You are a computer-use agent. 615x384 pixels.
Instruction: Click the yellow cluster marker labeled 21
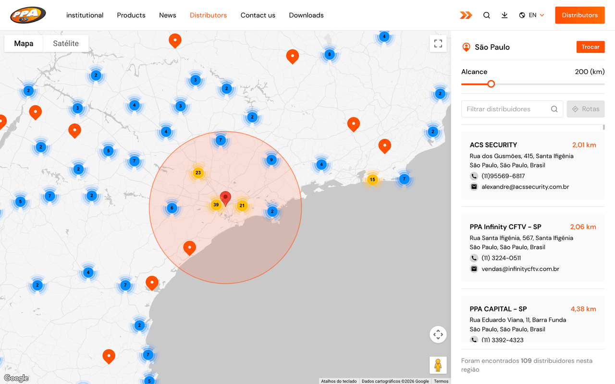(242, 205)
